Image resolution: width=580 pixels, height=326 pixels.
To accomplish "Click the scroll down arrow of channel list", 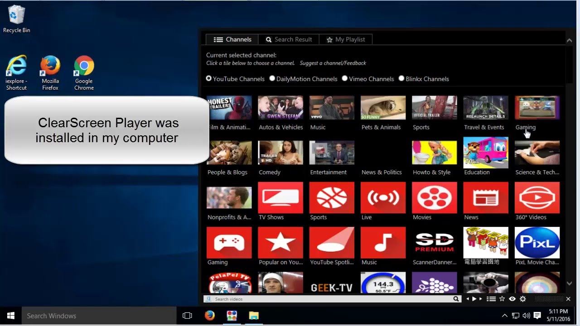I will 570,283.
